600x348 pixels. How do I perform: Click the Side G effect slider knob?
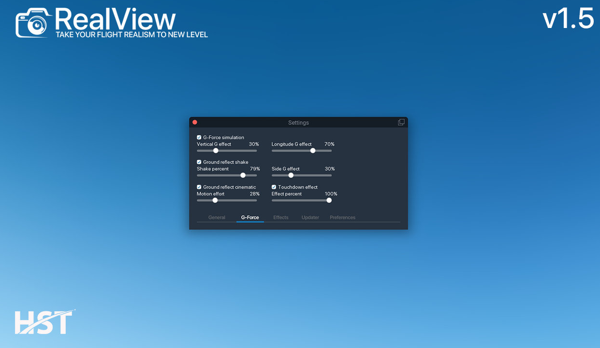[291, 175]
